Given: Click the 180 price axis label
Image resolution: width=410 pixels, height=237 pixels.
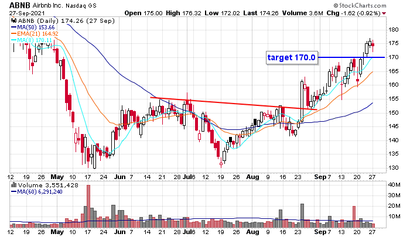Looking at the screenshot, I should point(393,29).
